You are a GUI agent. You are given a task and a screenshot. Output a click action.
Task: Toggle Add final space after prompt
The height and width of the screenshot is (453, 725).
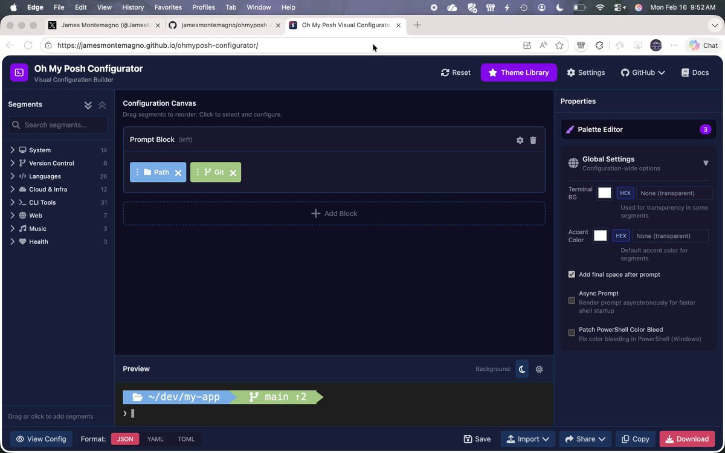click(x=572, y=274)
